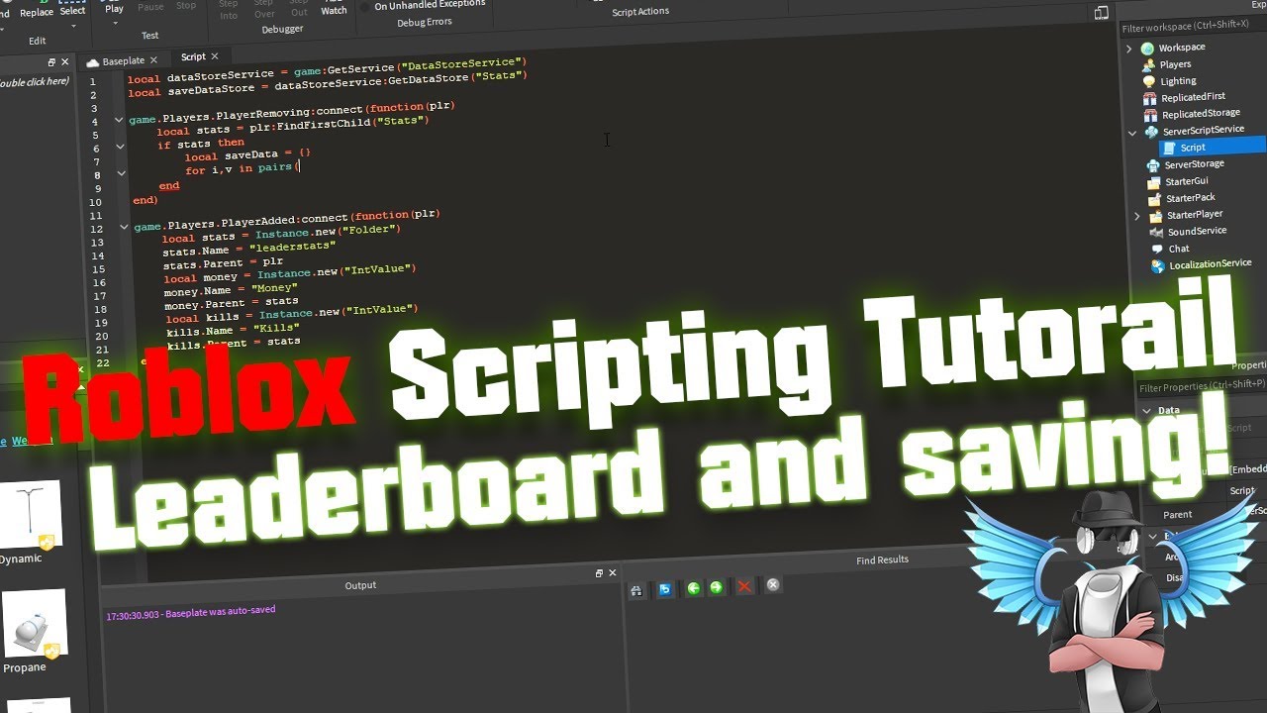
Task: Expand the Workspace tree node
Action: click(x=1129, y=49)
